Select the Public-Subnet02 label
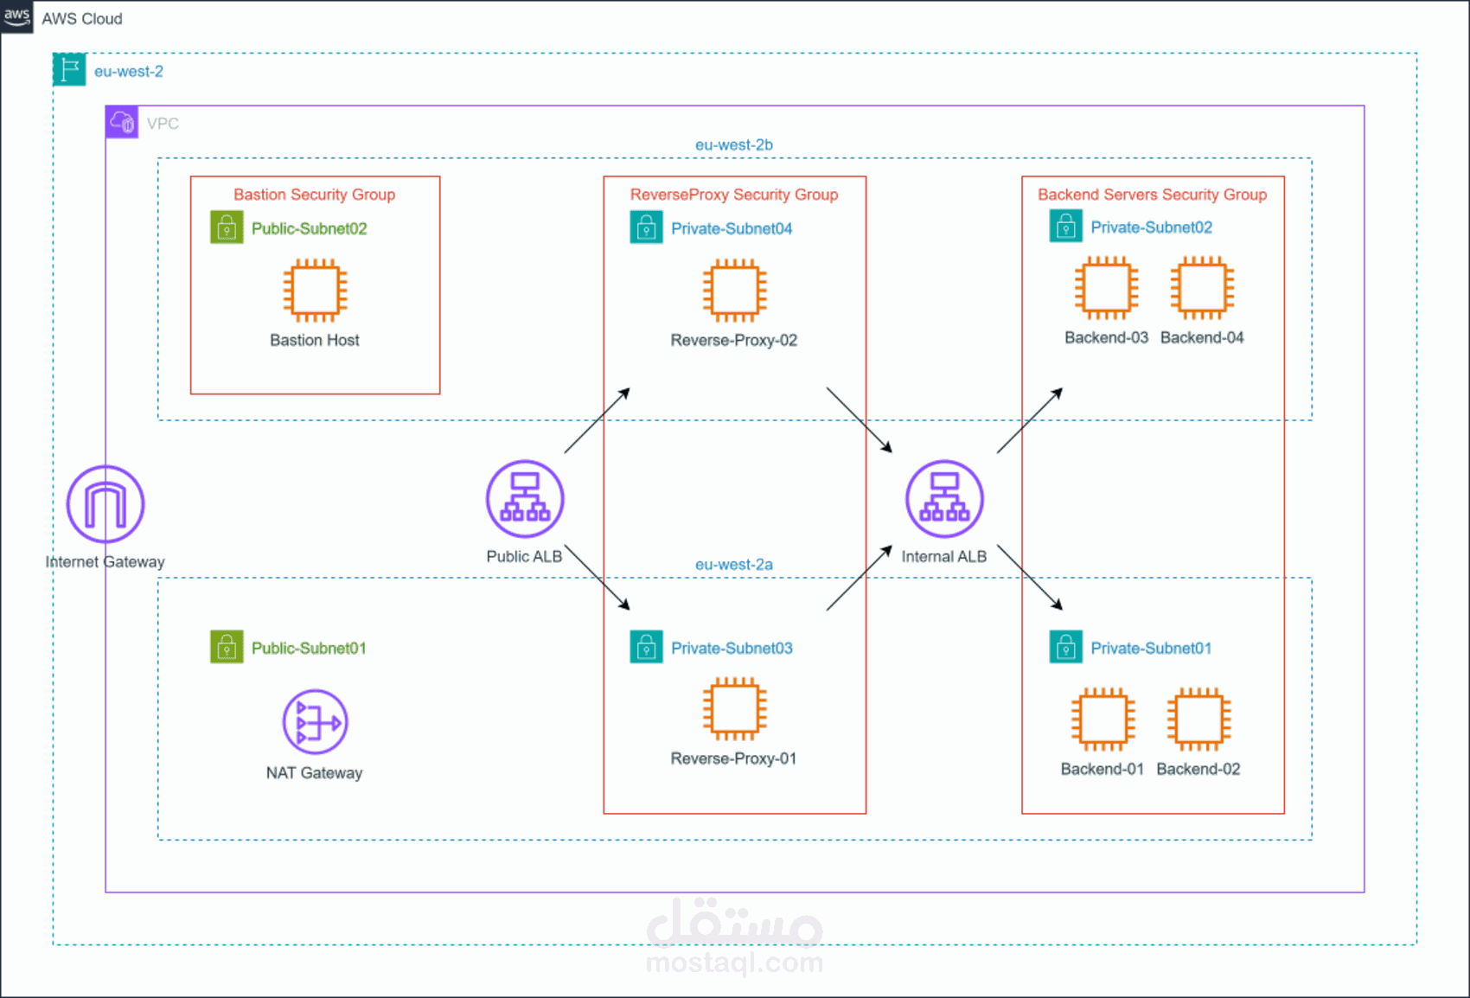Image resolution: width=1470 pixels, height=998 pixels. (x=310, y=228)
